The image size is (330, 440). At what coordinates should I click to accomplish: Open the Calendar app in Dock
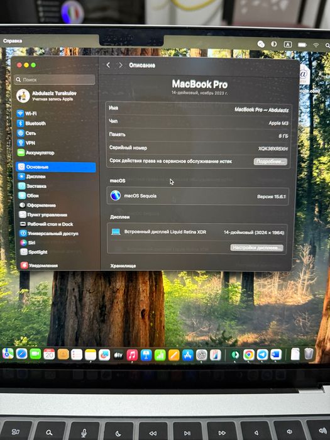point(49,355)
